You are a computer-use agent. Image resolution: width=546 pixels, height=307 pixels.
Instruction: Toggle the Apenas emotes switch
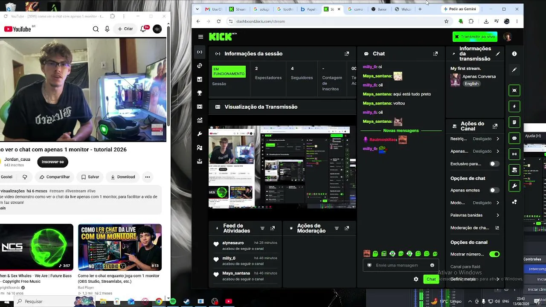click(494, 190)
